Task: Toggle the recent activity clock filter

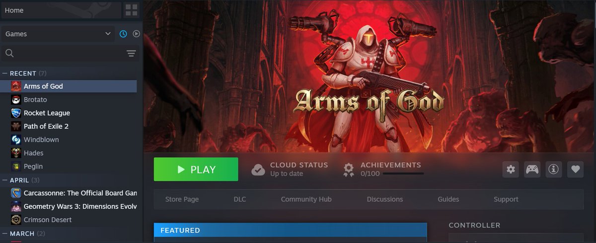Action: point(123,34)
